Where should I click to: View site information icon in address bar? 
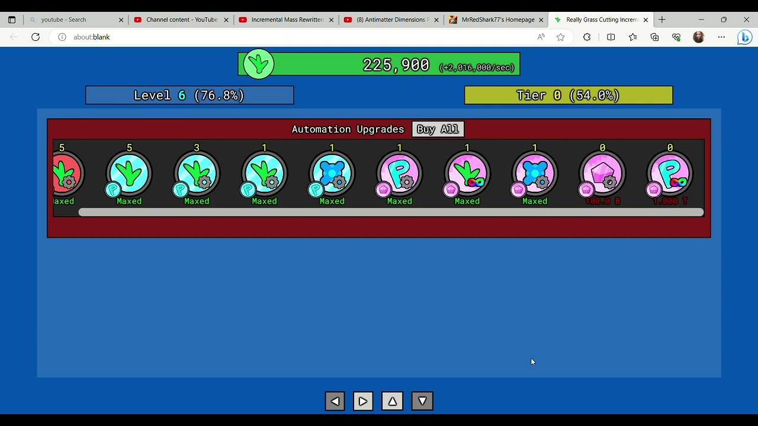pos(62,37)
